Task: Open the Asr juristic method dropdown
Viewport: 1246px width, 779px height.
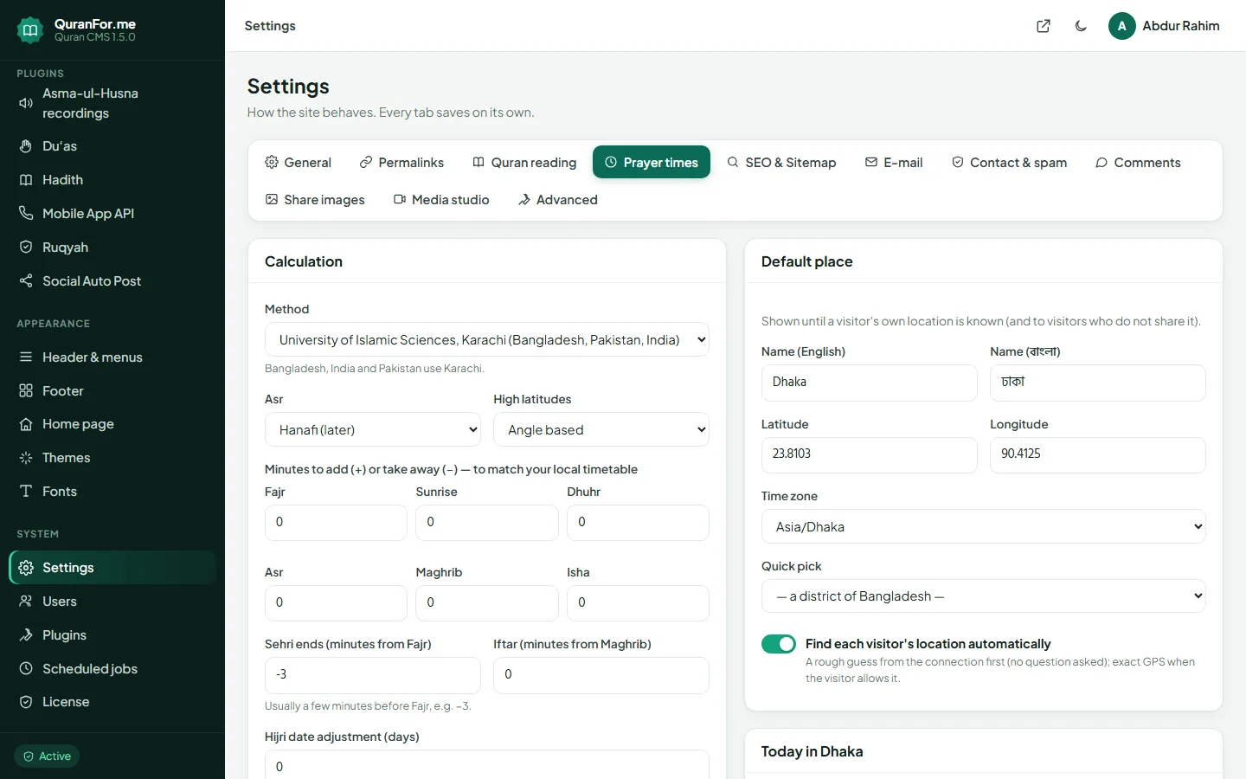Action: (x=373, y=430)
